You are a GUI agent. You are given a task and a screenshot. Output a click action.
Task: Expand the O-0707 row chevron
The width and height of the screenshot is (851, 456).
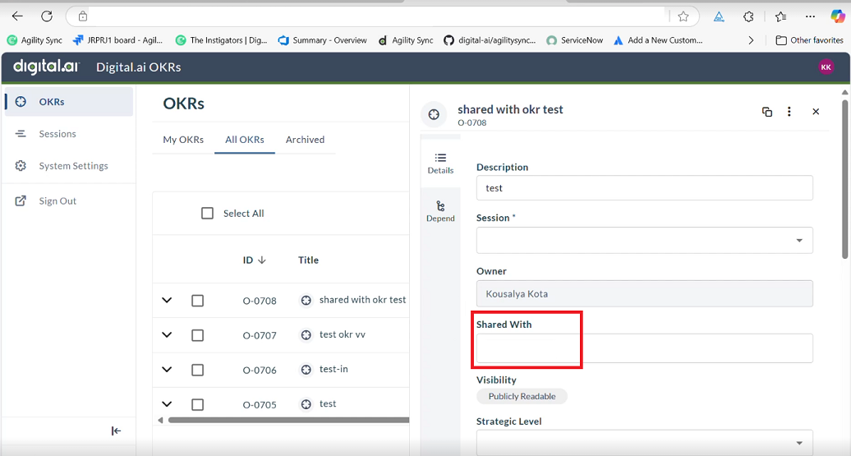coord(168,334)
